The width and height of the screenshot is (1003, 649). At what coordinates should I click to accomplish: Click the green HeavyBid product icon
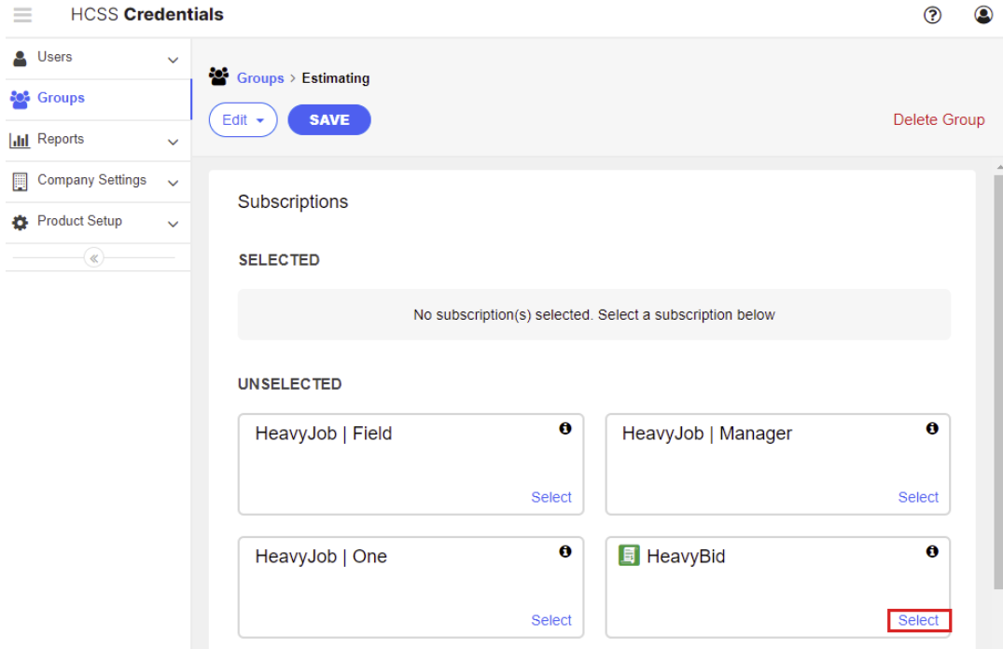pos(629,555)
